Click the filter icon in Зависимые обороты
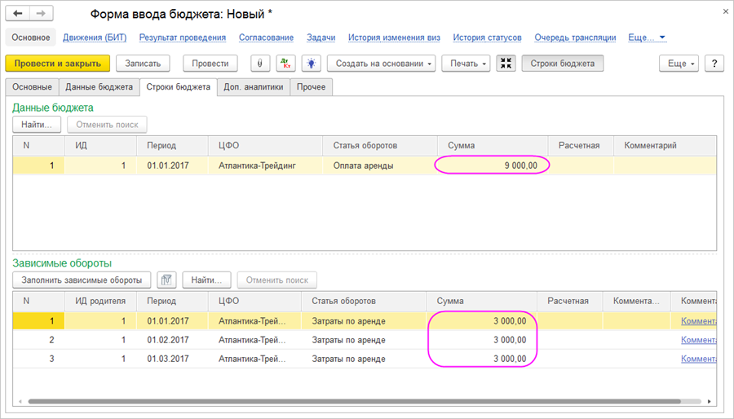 pos(166,280)
